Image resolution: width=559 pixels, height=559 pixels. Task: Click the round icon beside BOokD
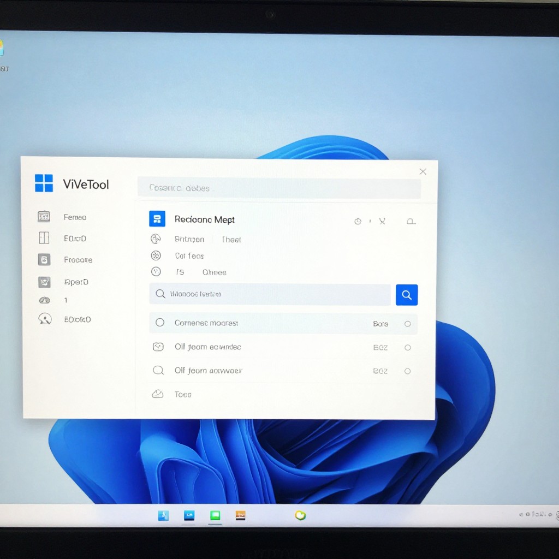45,319
